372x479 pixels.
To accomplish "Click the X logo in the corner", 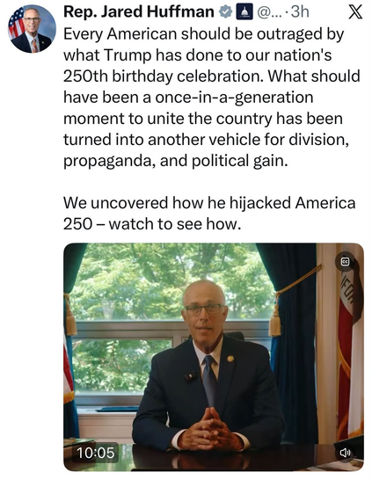I will (x=355, y=12).
